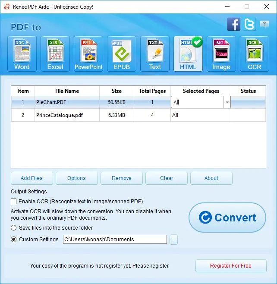Select the Custom Settings radio option
This screenshot has height=284, width=277.
pos(13,240)
